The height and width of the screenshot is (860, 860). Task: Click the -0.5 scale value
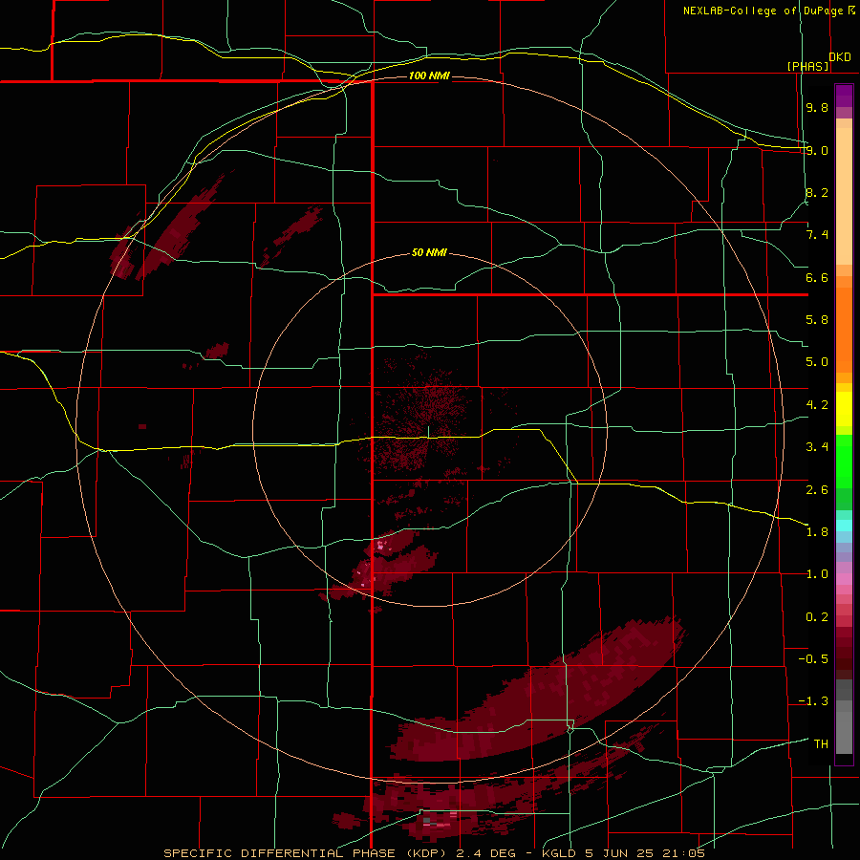pos(813,659)
